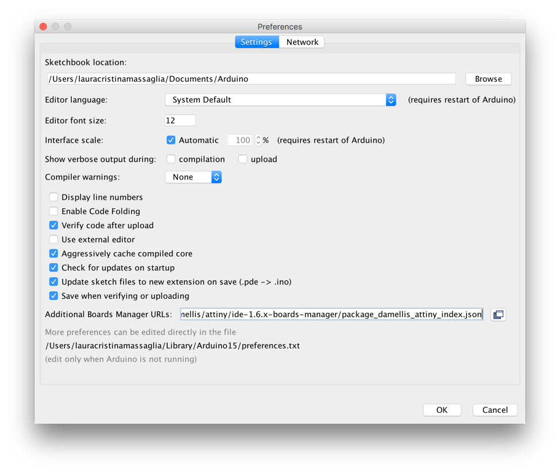Click the preferences.txt file path
Viewport: 560px width, 473px height.
point(172,346)
